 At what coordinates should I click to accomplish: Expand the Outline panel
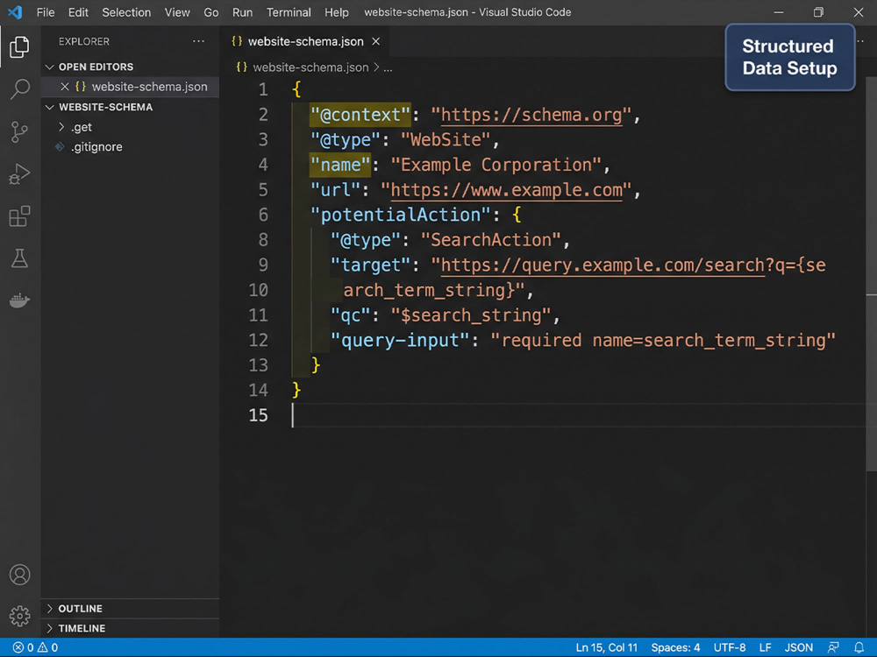click(50, 609)
